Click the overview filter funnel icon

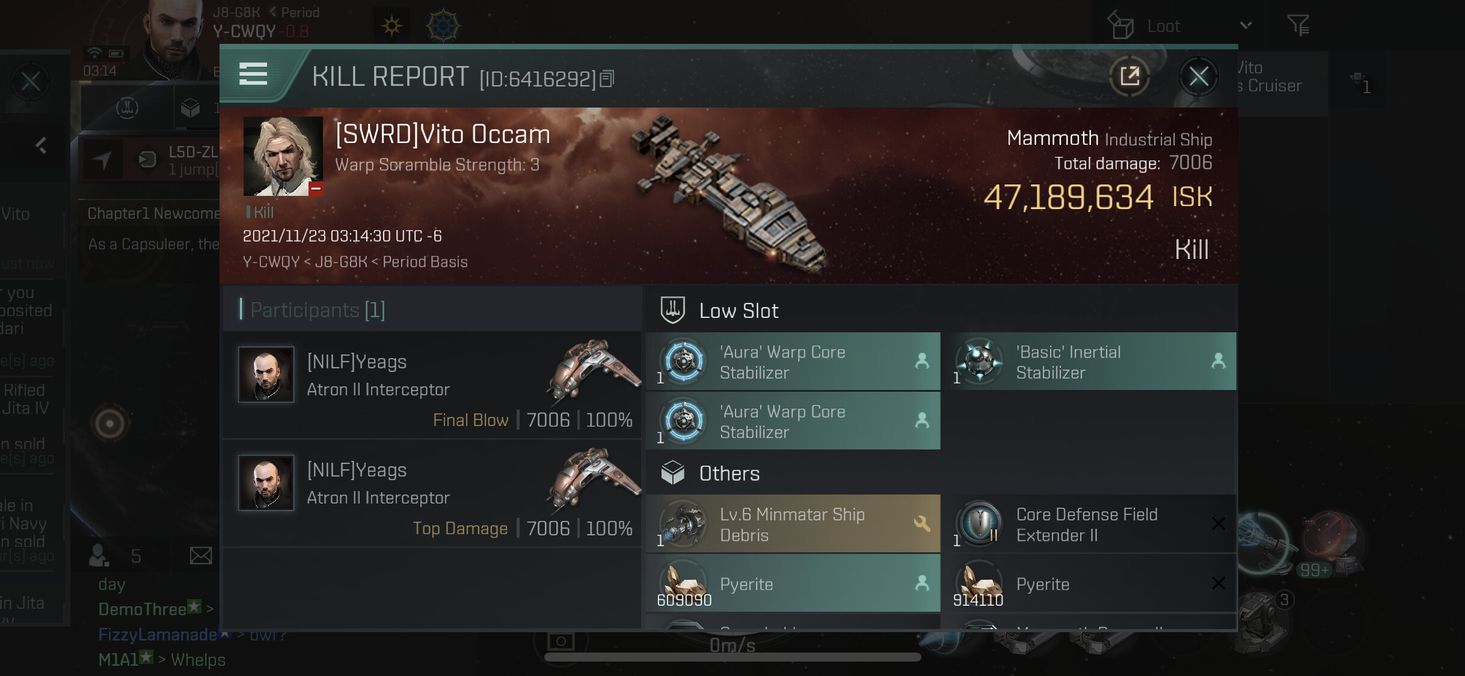(x=1298, y=25)
